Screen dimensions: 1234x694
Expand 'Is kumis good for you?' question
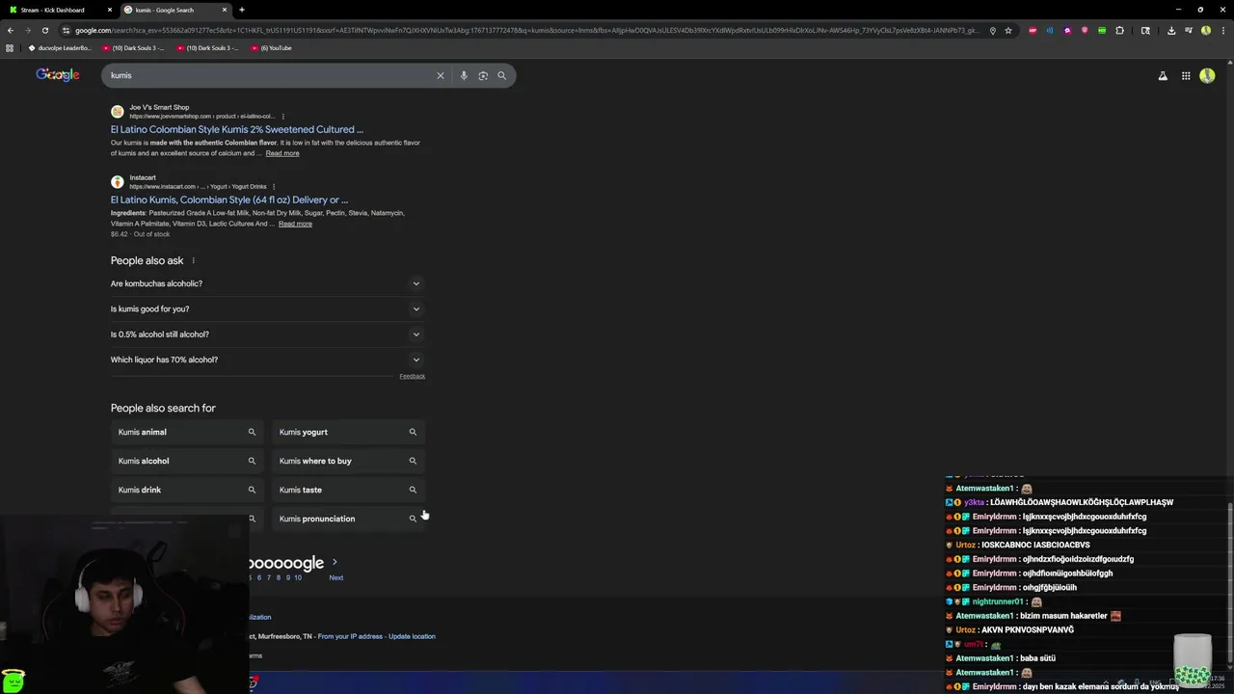[267, 308]
